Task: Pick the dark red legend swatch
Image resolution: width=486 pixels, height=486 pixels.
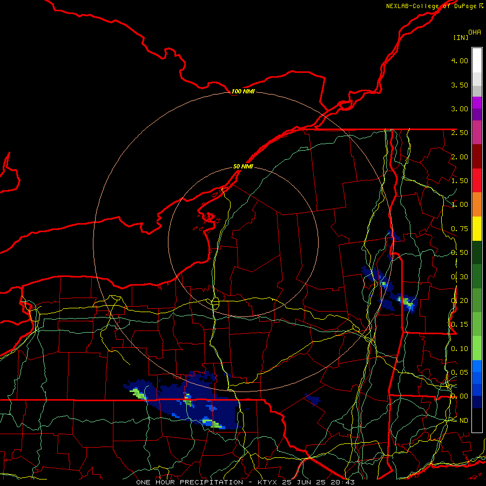Action: click(477, 157)
